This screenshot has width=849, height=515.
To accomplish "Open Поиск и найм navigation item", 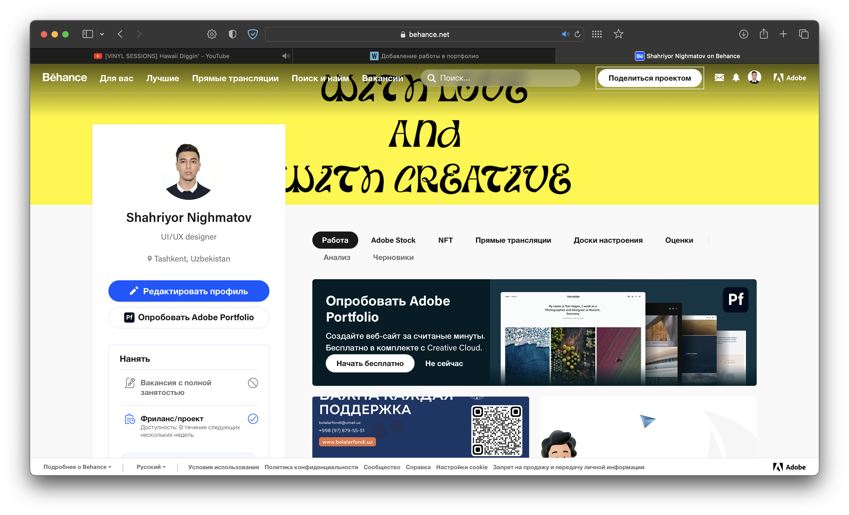I will click(x=320, y=78).
